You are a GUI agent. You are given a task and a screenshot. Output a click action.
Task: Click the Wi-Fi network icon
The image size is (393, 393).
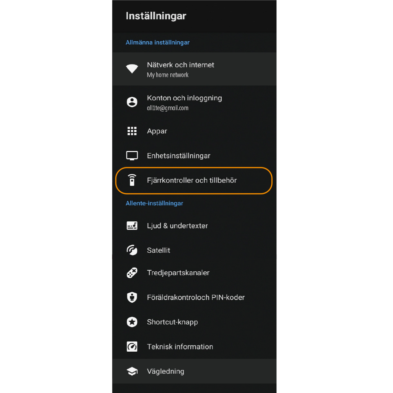[132, 69]
